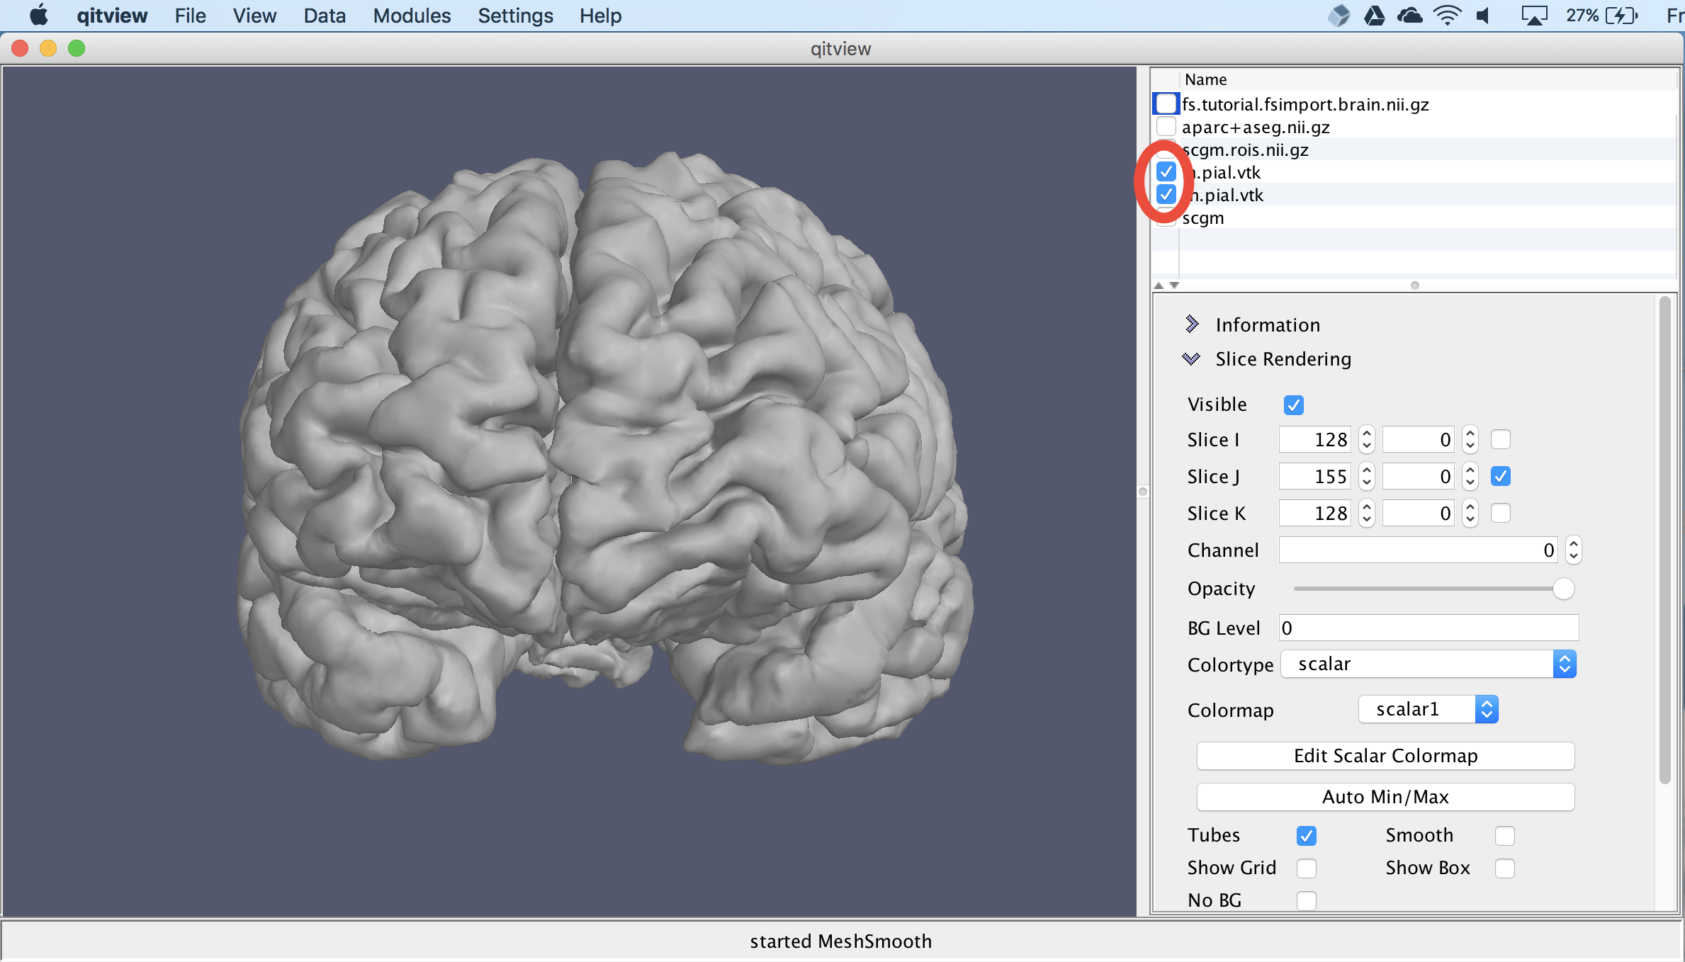Click the Edit Scalar Colormap button
Image resolution: width=1685 pixels, height=962 pixels.
click(x=1385, y=756)
